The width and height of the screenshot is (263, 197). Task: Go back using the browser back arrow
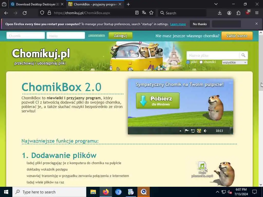tap(6, 13)
